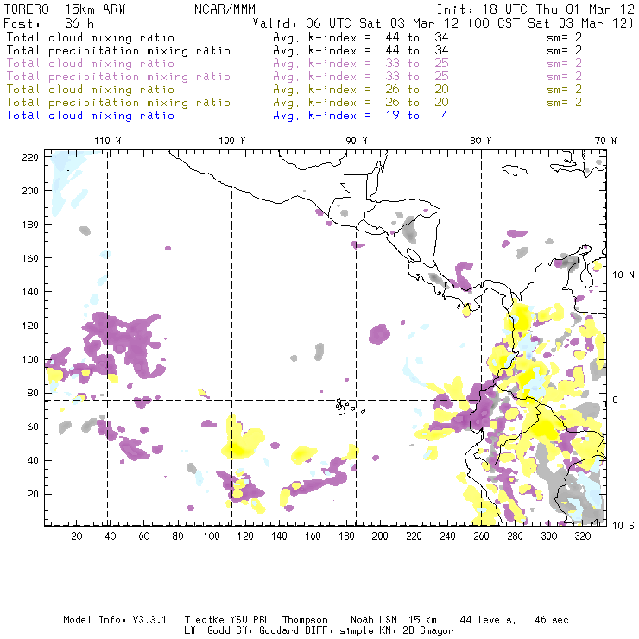Click 'Valid: 06 UTC Sat 03 Mar 12'
This screenshot has height=639, width=639.
(x=356, y=23)
